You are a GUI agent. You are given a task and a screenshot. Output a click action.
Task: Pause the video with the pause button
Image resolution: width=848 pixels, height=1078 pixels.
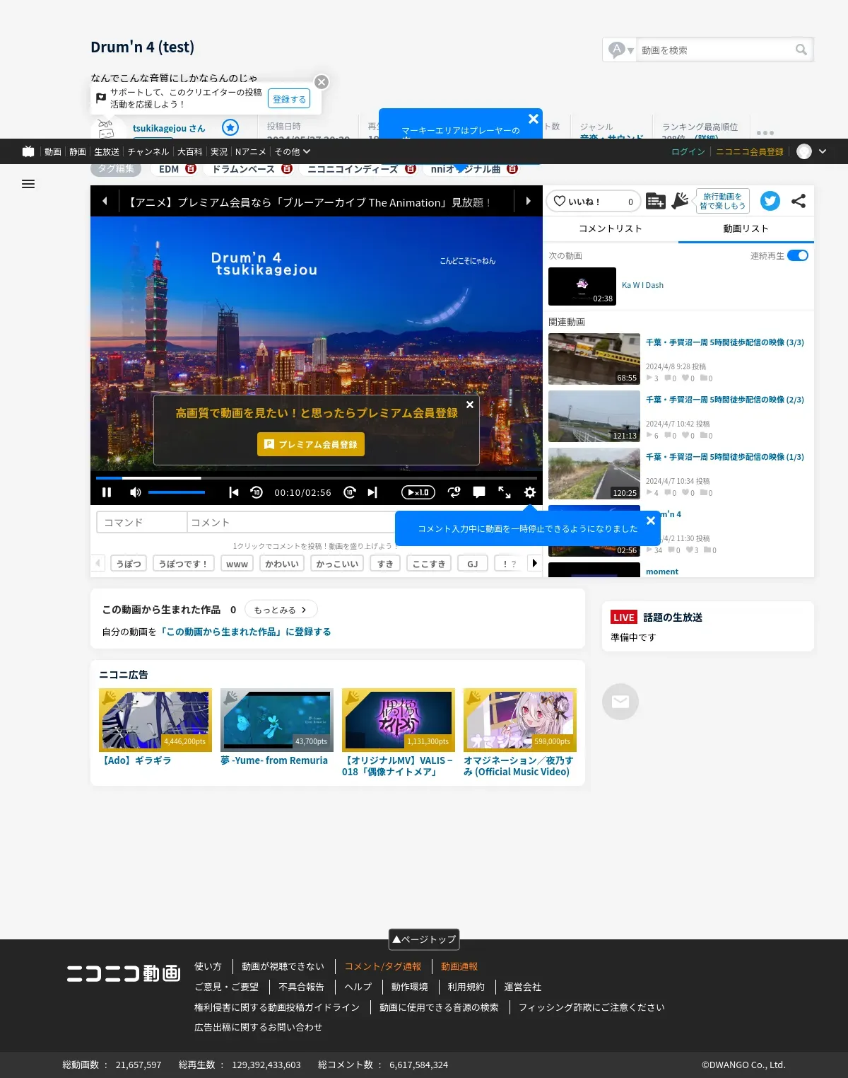pos(107,492)
